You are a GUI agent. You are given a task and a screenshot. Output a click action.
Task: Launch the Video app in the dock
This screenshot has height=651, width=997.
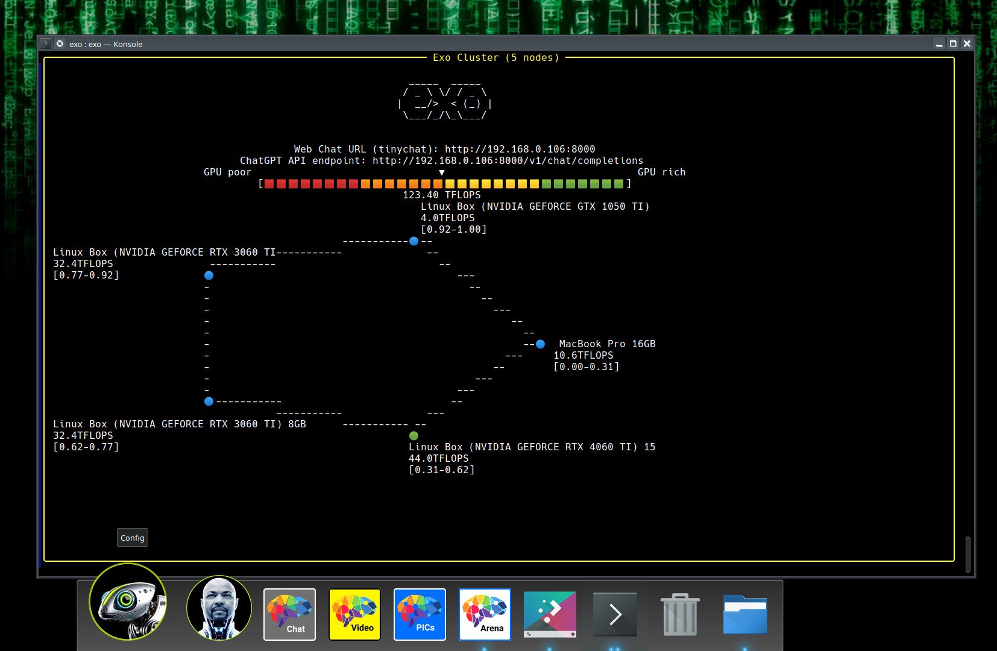[354, 614]
